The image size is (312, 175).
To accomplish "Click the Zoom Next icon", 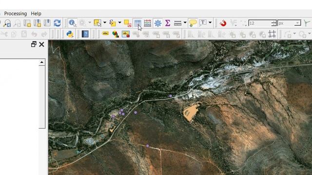I will pos(17,23).
